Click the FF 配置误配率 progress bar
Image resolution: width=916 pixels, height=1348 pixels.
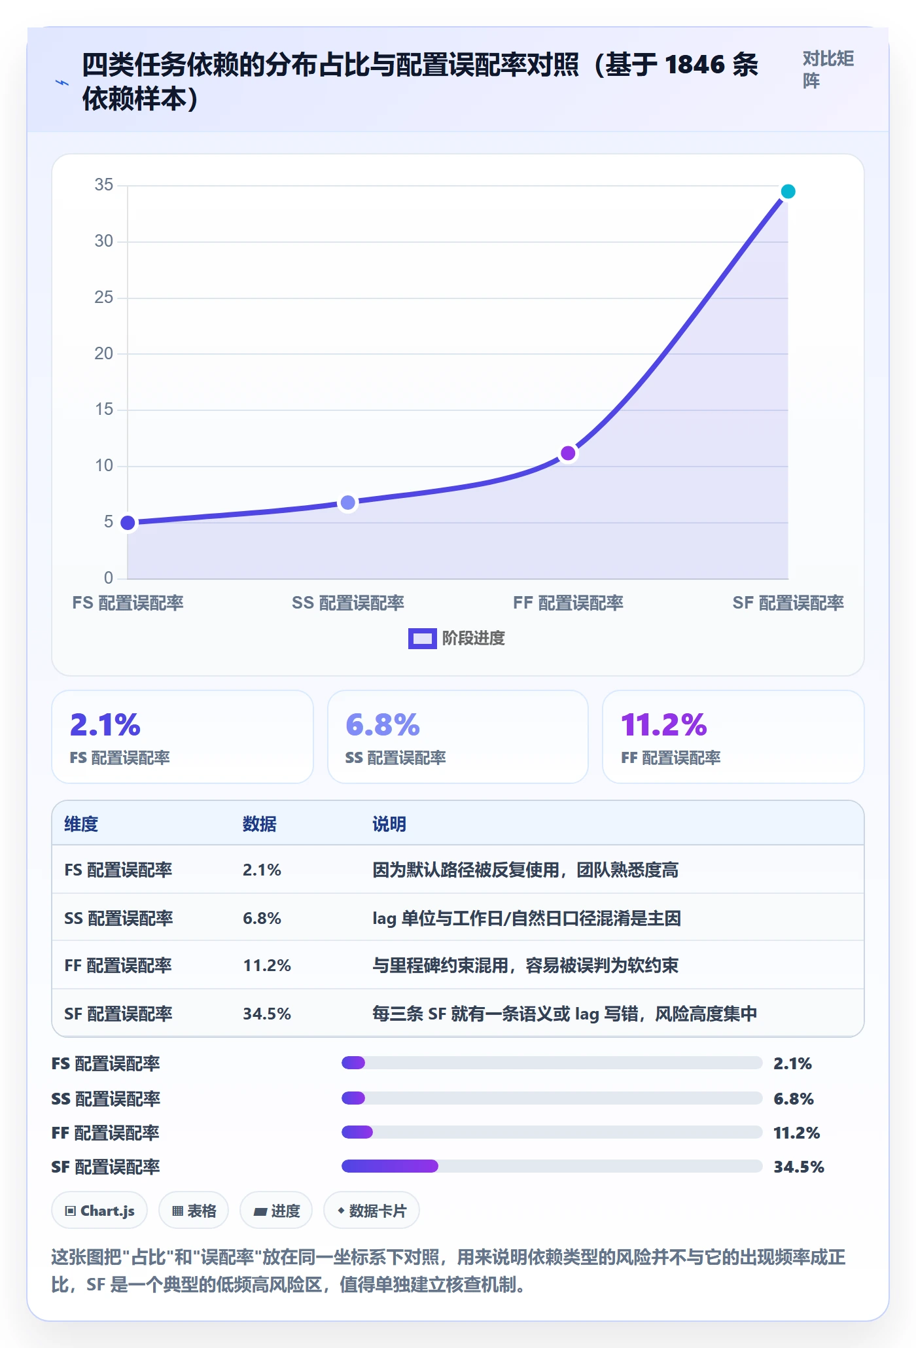552,1132
